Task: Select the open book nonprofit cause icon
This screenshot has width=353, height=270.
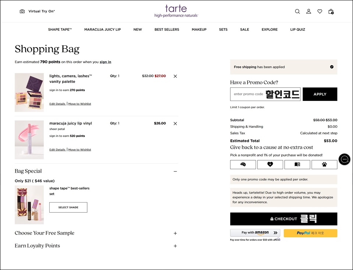Action: coord(297,164)
